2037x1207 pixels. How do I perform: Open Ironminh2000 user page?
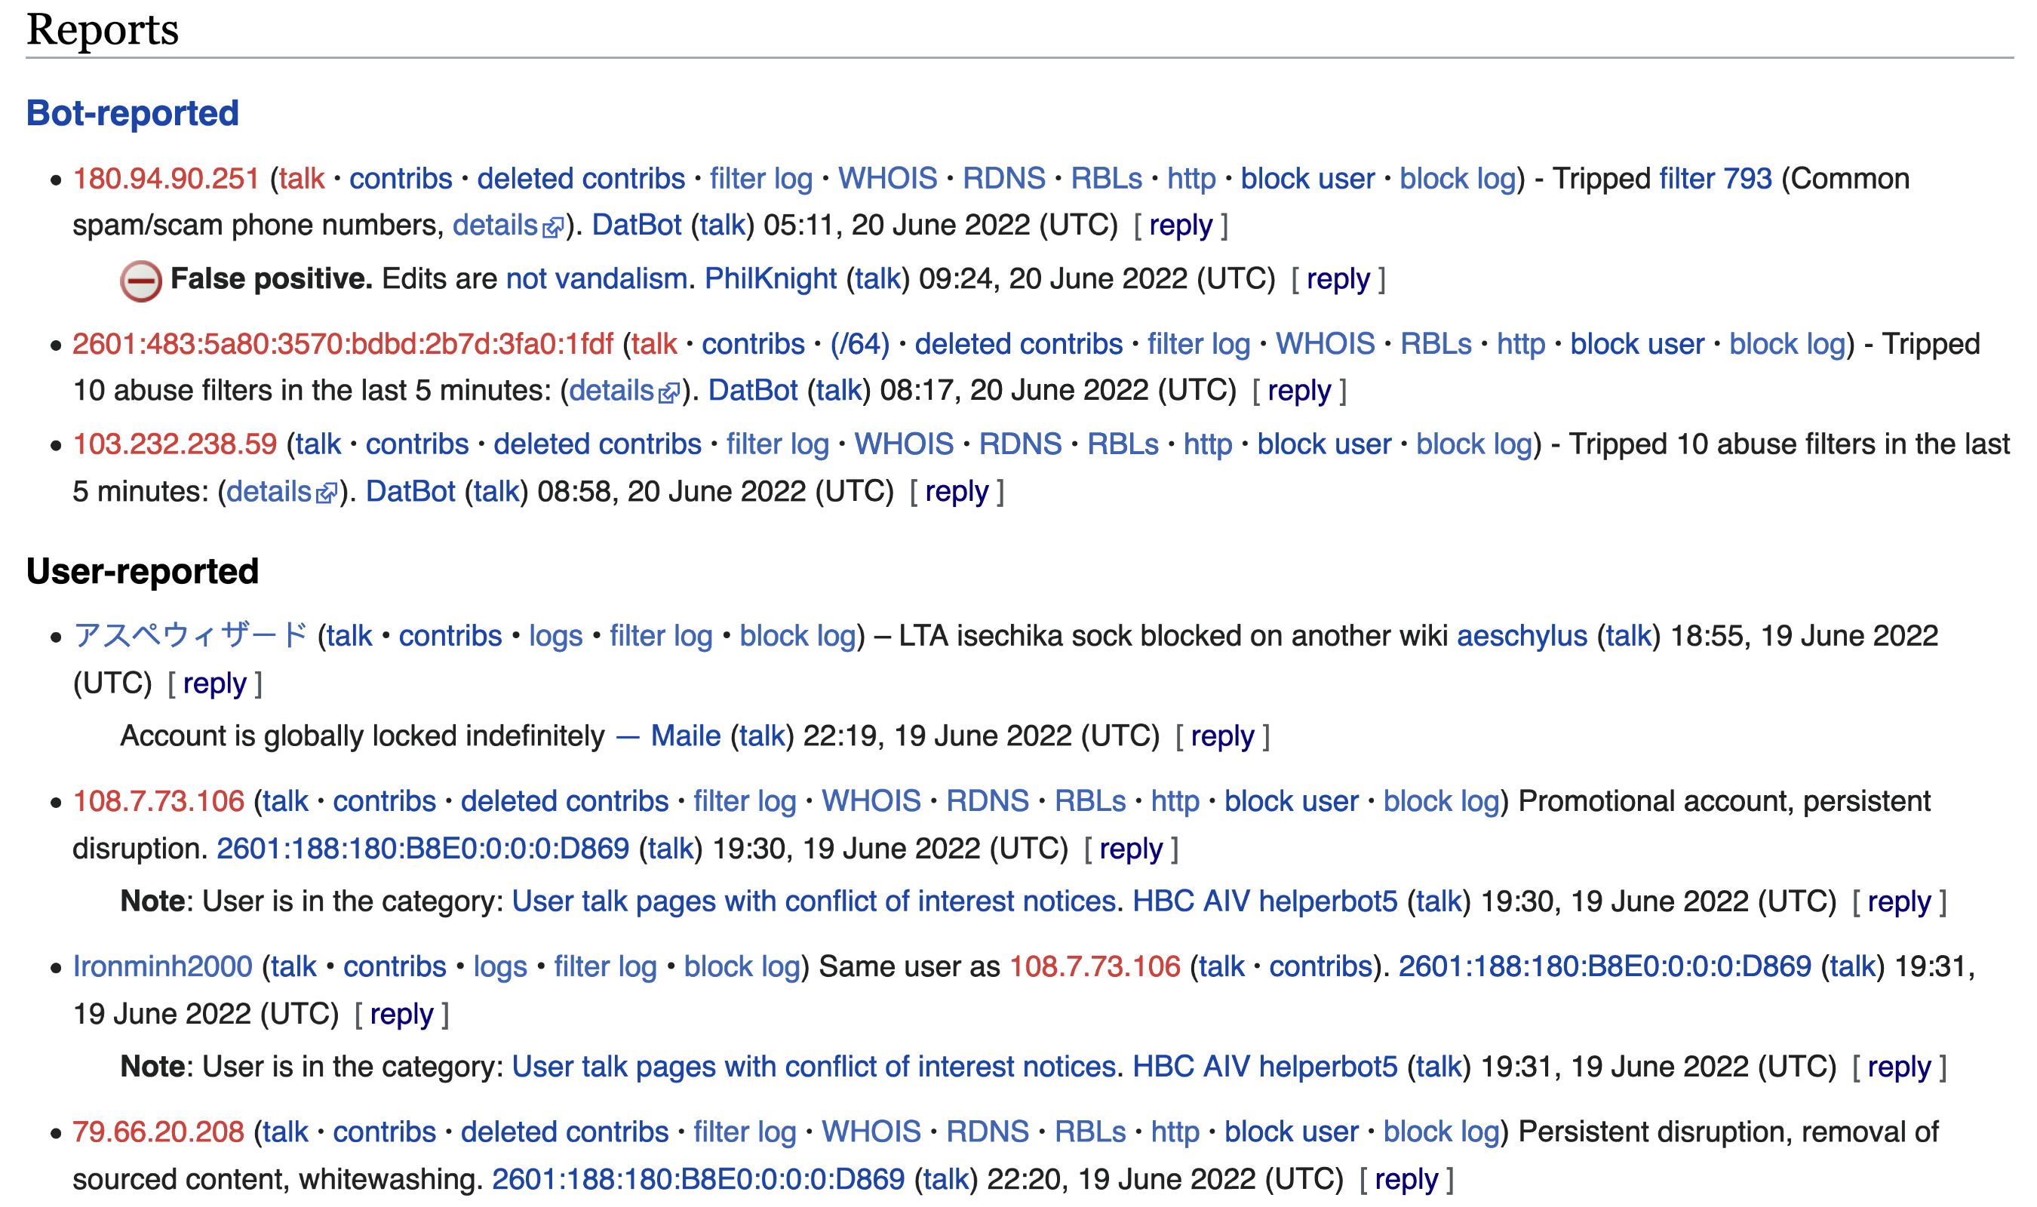click(163, 967)
